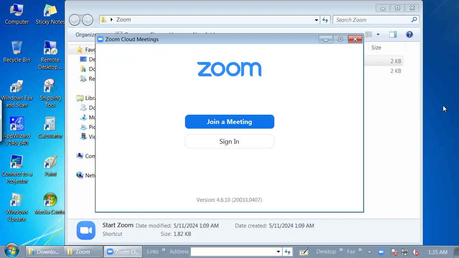Click the Explorer Forward navigation button
Image resolution: width=459 pixels, height=258 pixels.
pyautogui.click(x=87, y=20)
